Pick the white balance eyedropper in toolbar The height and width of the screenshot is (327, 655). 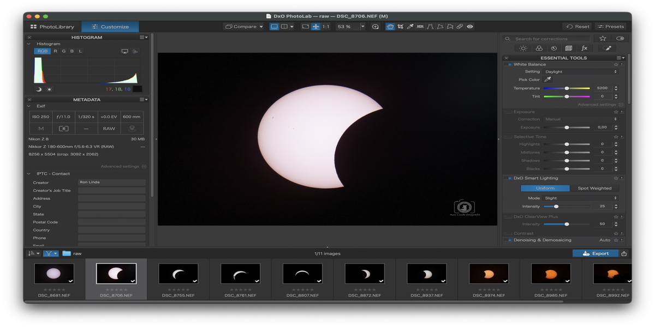pos(410,27)
